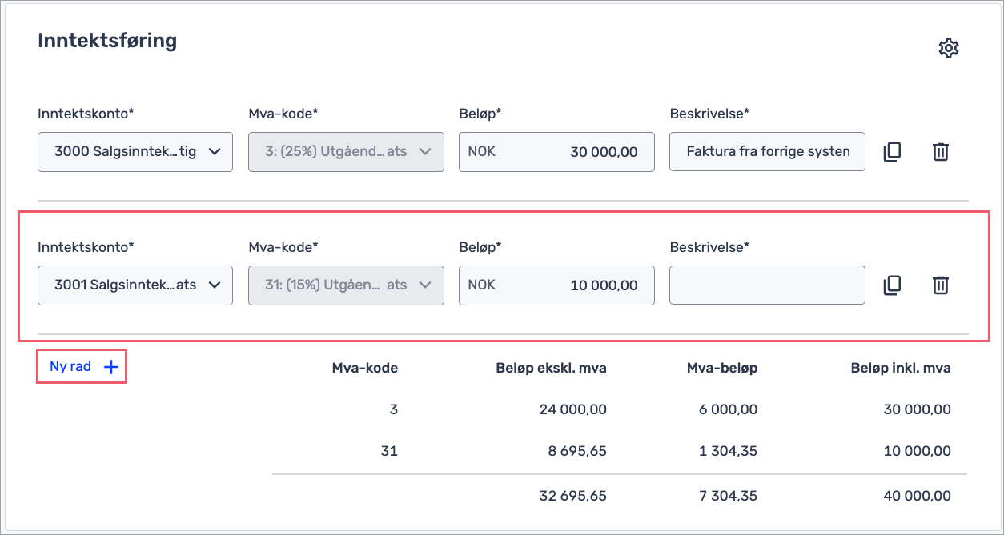Screen dimensions: 1004x535
Task: Click the Beløp inkl. mva column header
Action: coord(900,368)
